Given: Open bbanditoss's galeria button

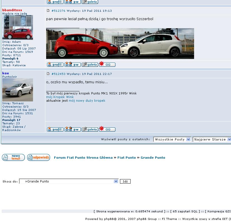Looking at the screenshot, I should (x=90, y=65).
